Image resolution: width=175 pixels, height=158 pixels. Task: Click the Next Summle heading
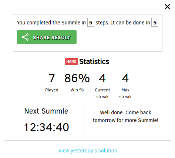coord(46,111)
